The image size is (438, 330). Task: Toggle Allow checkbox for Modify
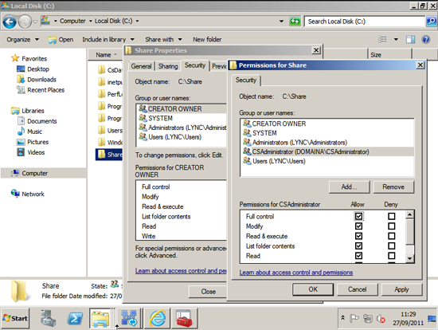pos(358,226)
